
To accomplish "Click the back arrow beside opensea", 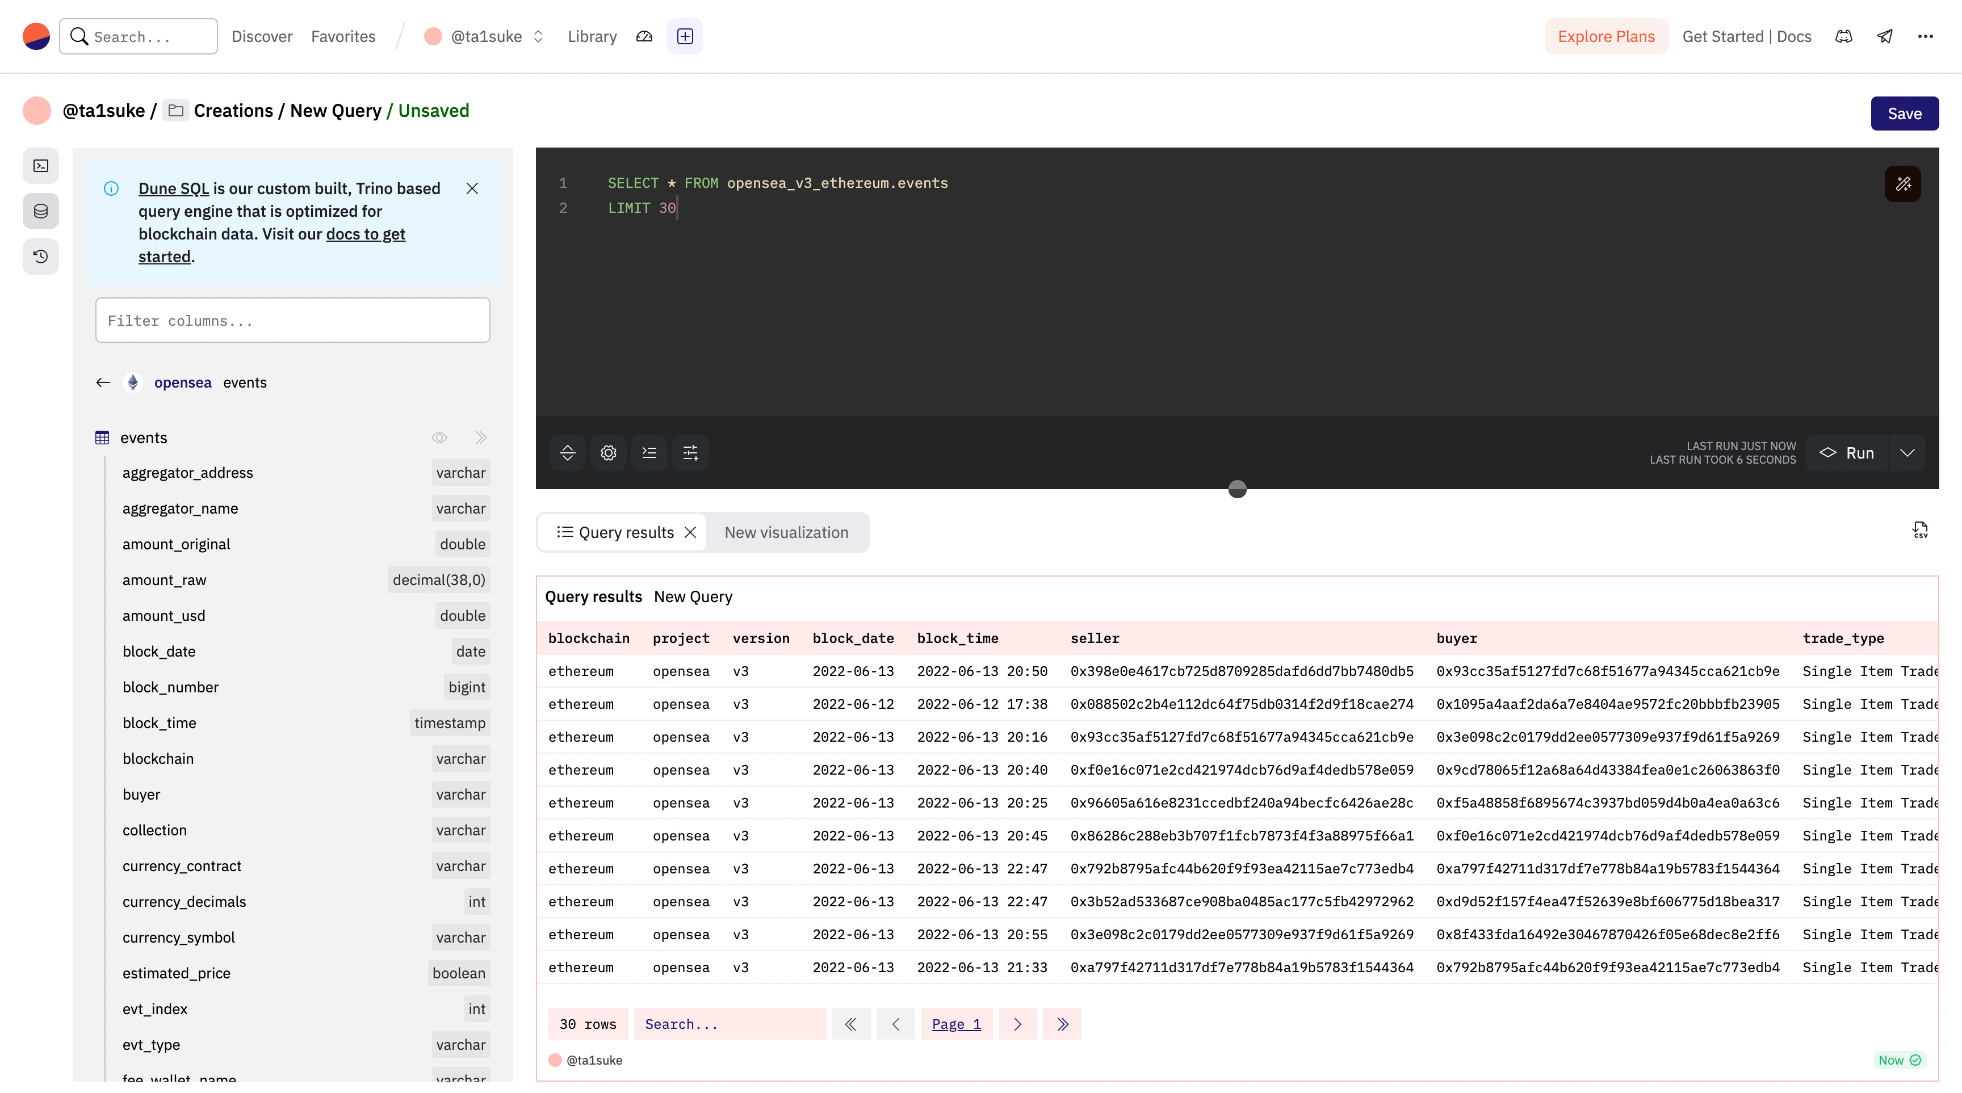I will click(103, 382).
